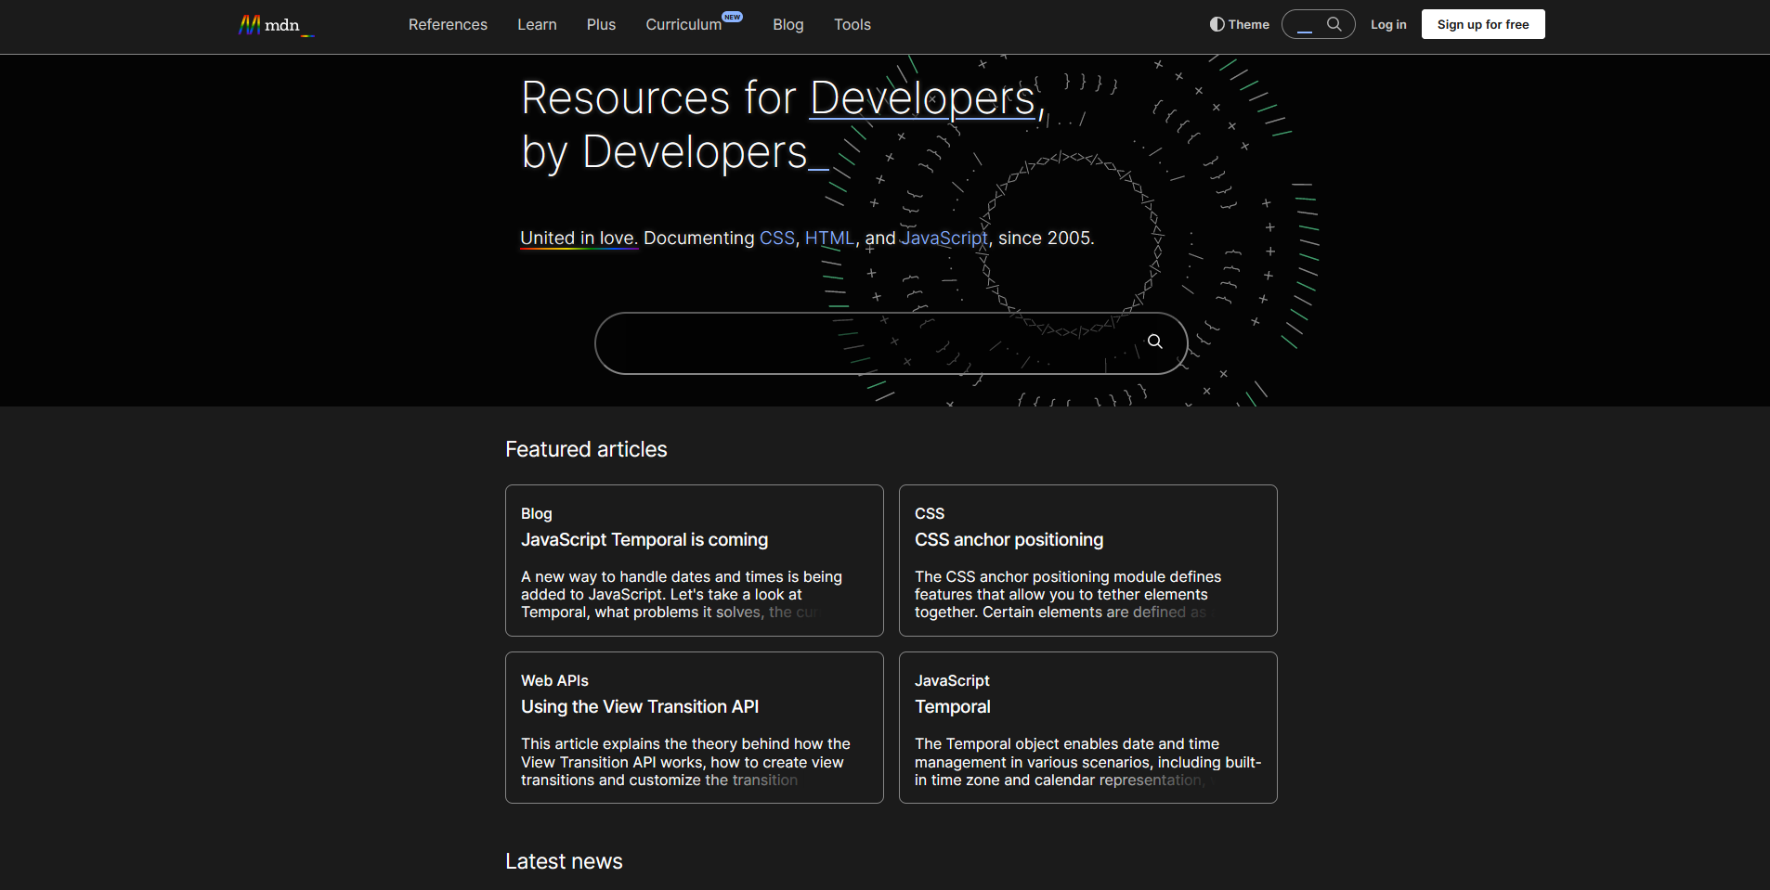Click the underlined Developers link in the heading
The image size is (1770, 890).
tap(921, 97)
